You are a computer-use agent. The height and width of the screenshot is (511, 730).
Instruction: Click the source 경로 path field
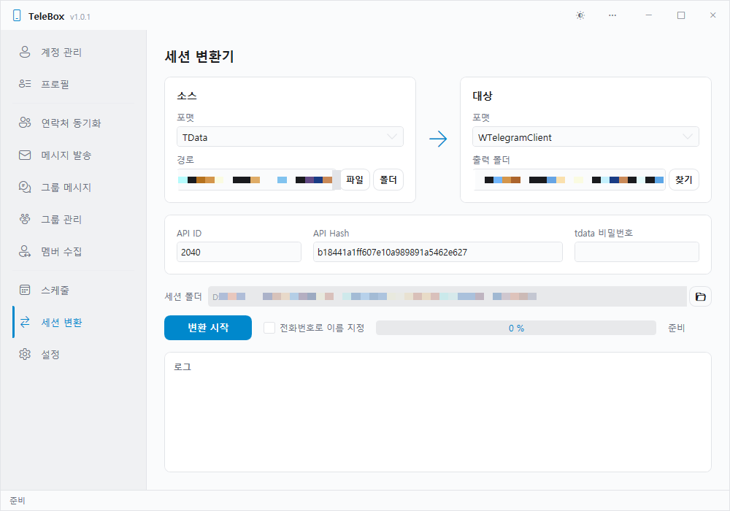click(257, 180)
